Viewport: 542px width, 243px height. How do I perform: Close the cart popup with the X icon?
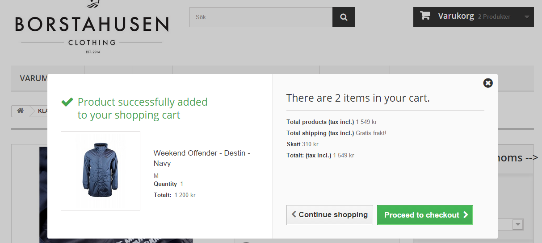click(x=488, y=83)
